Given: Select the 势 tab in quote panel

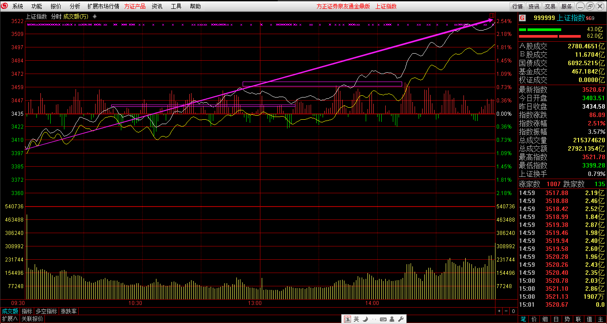Looking at the screenshot, I should click(567, 319).
